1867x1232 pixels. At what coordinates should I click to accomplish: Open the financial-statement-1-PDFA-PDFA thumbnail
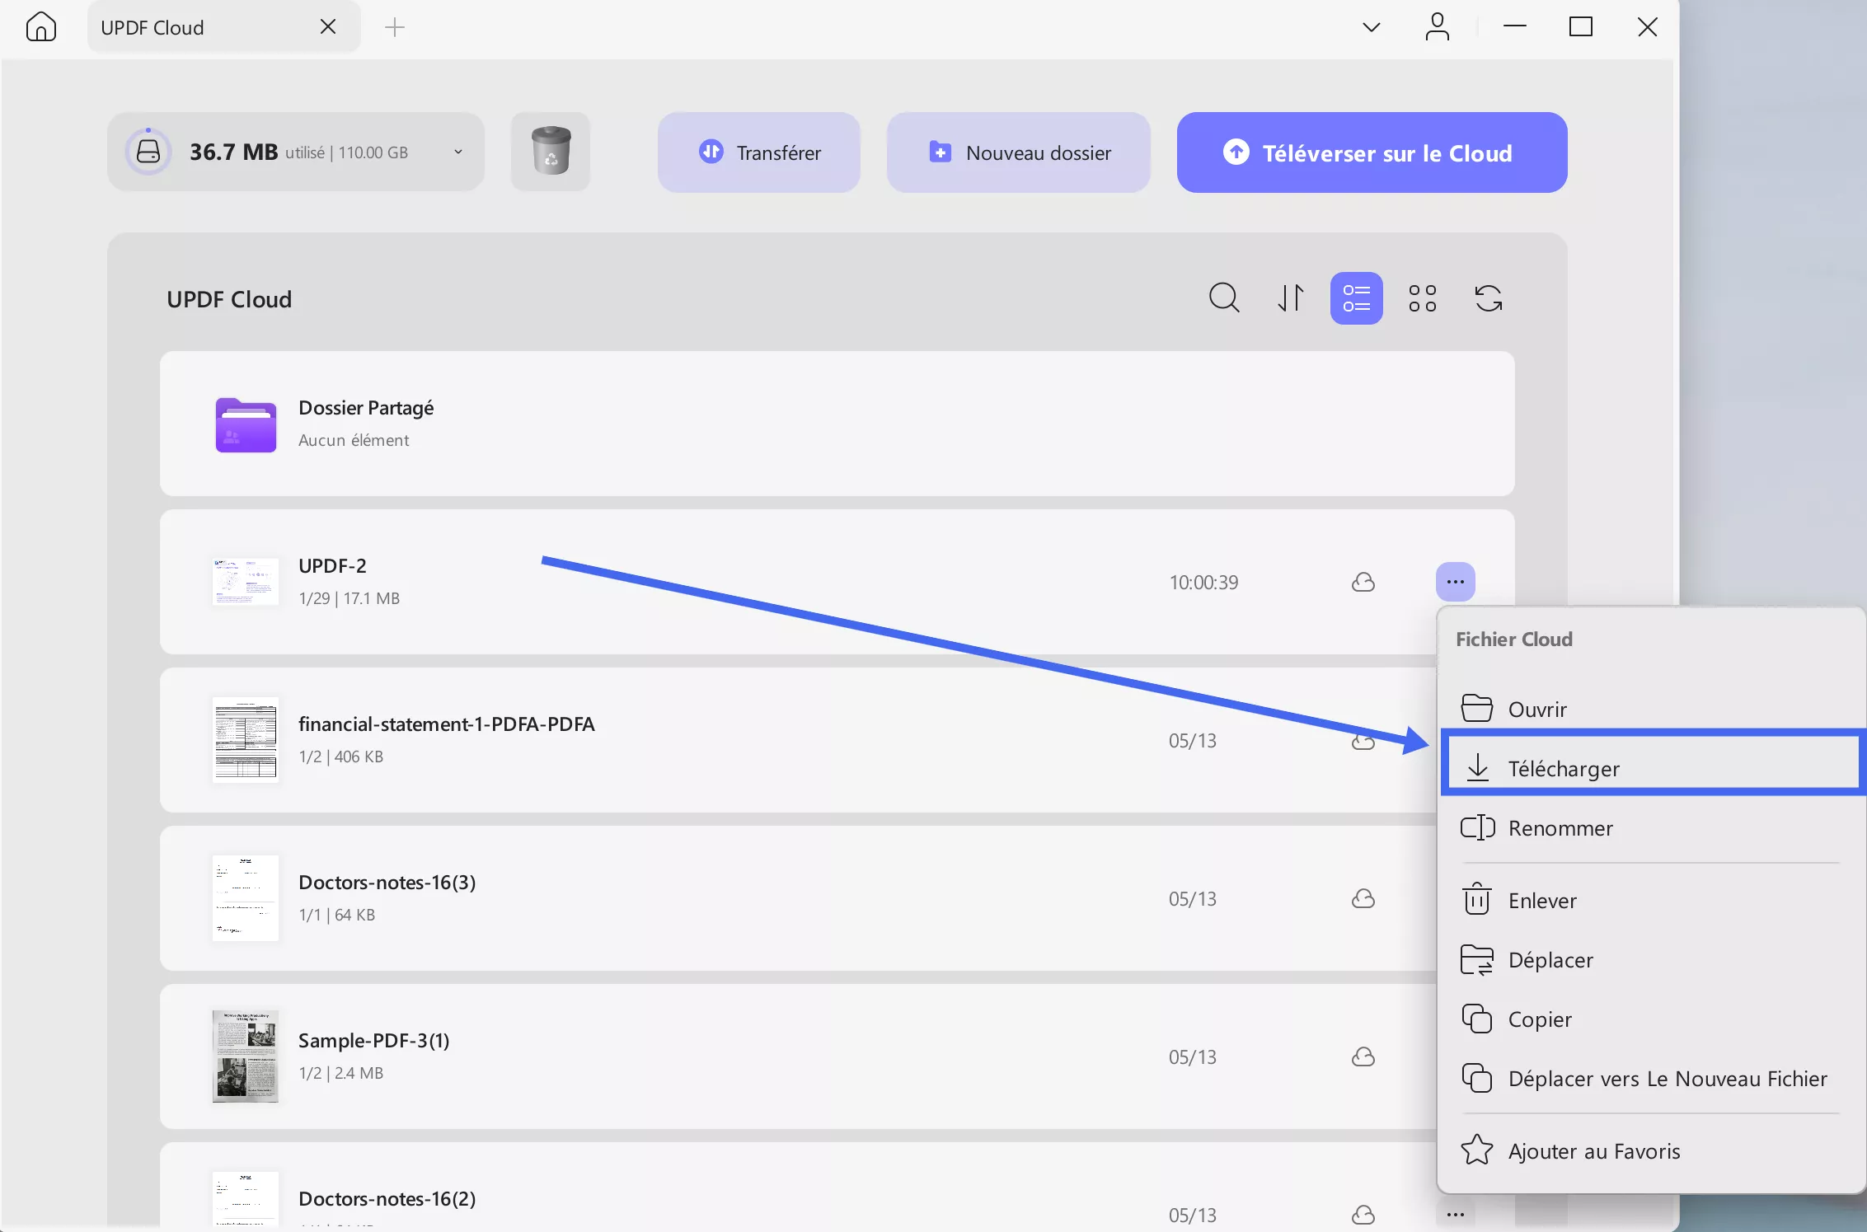click(246, 740)
